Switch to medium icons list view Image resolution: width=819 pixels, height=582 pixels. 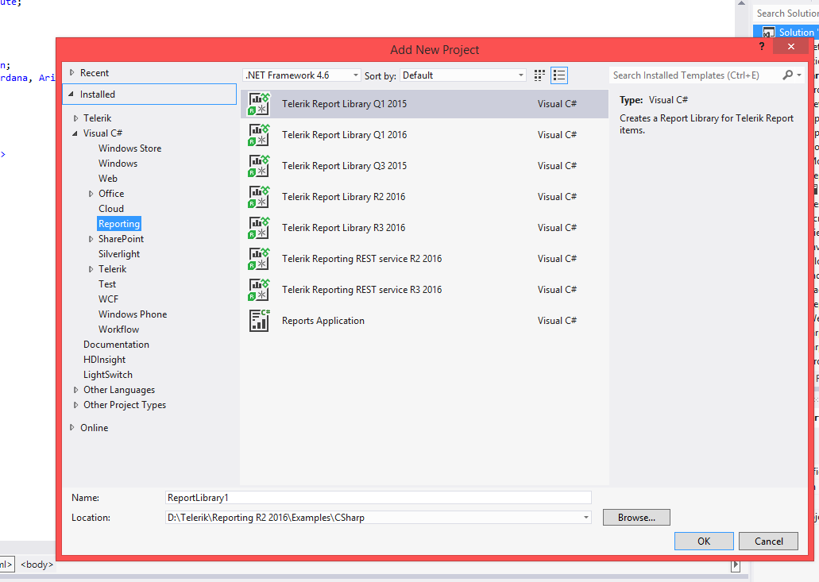(x=559, y=75)
